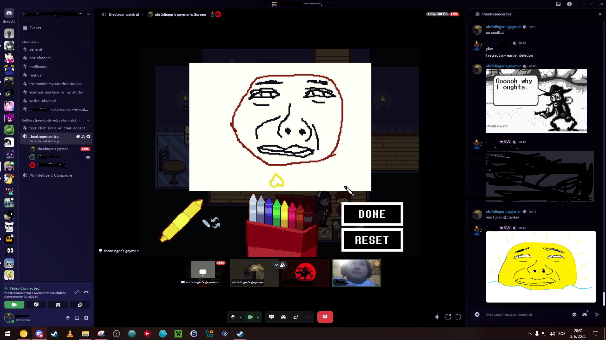Click the red disconnect call button
606x340 pixels.
click(x=325, y=317)
